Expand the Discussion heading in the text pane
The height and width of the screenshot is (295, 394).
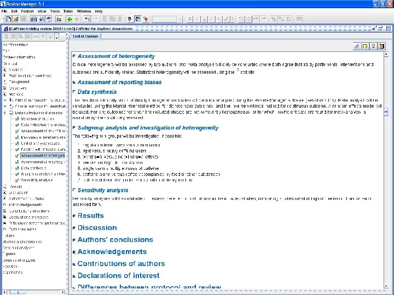(74, 228)
